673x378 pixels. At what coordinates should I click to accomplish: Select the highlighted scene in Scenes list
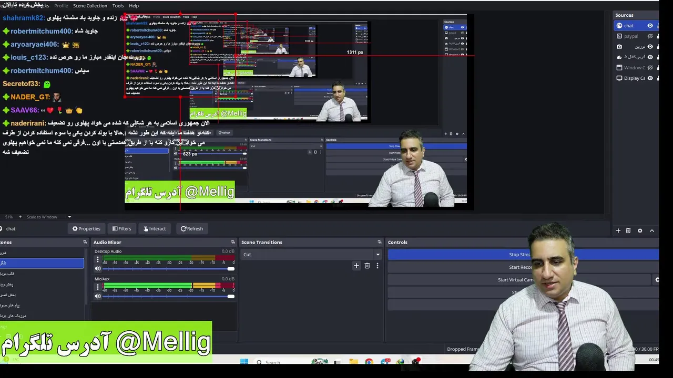click(42, 263)
